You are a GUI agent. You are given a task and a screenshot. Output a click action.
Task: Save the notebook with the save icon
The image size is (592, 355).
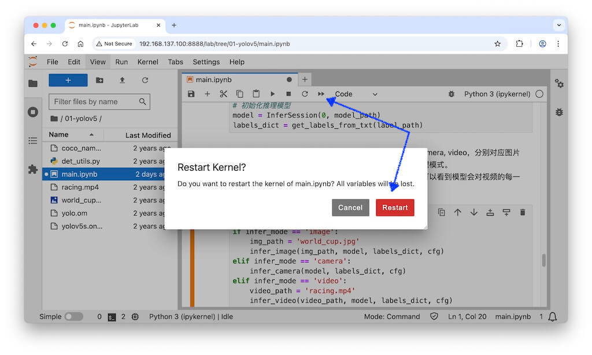191,94
